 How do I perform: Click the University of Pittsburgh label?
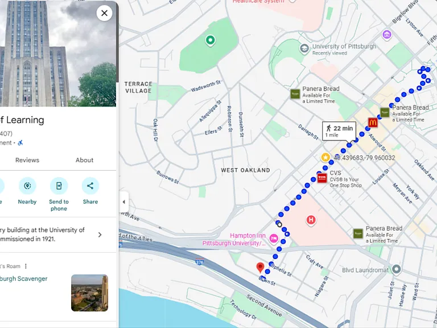(344, 46)
